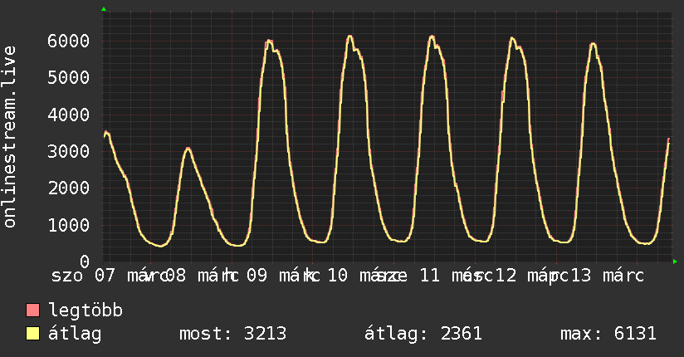The image size is (684, 357).
Task: Click the 2000 y-axis label
Action: [x=69, y=188]
